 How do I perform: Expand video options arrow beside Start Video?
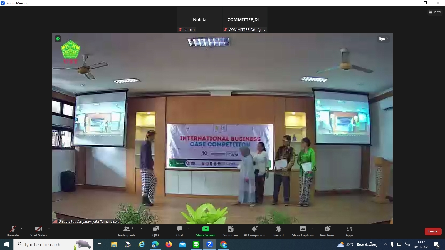(49, 229)
